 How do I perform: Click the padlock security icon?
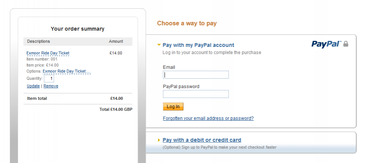click(x=346, y=44)
